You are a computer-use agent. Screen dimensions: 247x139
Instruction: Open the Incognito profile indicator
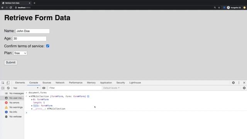[234, 8]
